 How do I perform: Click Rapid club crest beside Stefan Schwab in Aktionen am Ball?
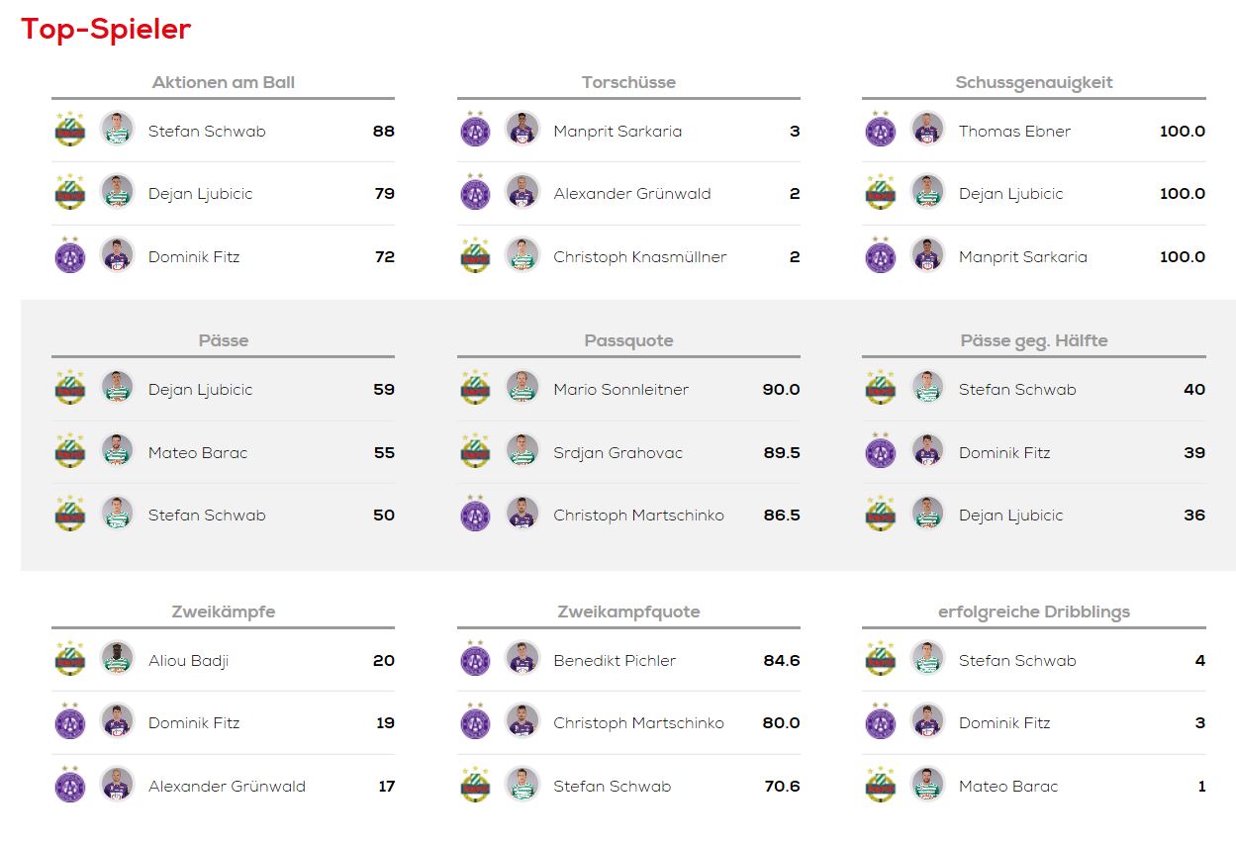[70, 131]
